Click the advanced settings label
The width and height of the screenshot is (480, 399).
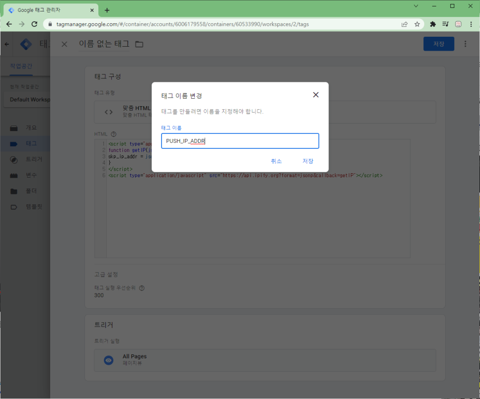[x=106, y=274]
